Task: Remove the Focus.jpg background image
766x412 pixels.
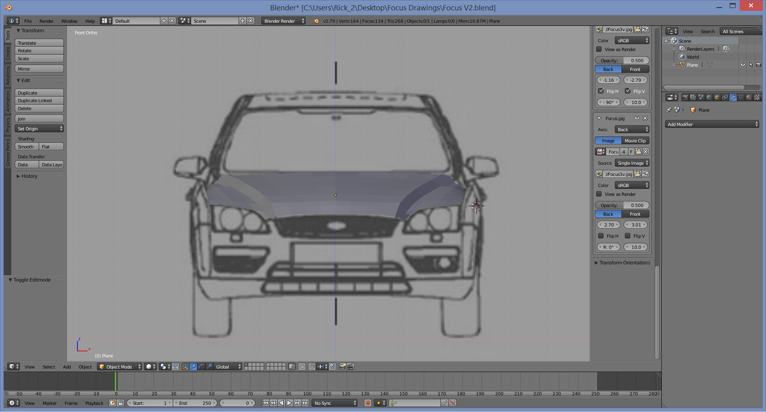Action: point(645,118)
